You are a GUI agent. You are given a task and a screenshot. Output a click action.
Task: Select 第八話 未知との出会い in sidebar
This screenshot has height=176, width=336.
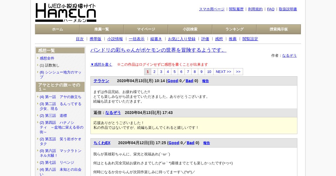click(60, 171)
